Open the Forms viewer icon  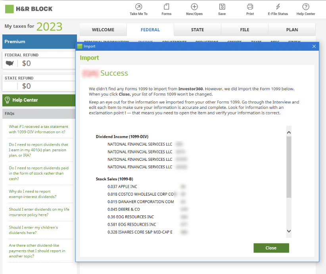point(166,9)
